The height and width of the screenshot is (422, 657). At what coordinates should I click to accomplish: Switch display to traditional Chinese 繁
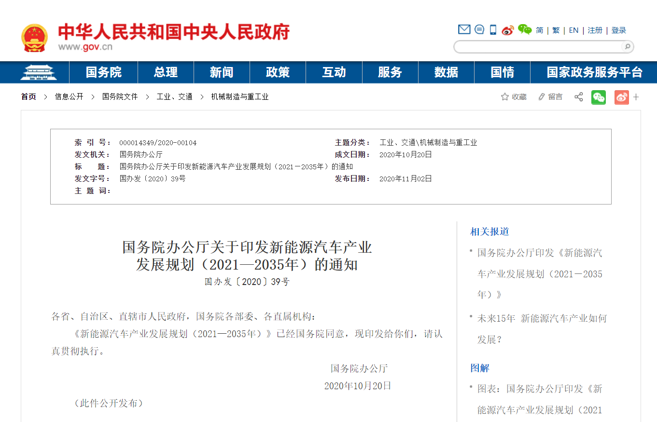click(x=555, y=30)
